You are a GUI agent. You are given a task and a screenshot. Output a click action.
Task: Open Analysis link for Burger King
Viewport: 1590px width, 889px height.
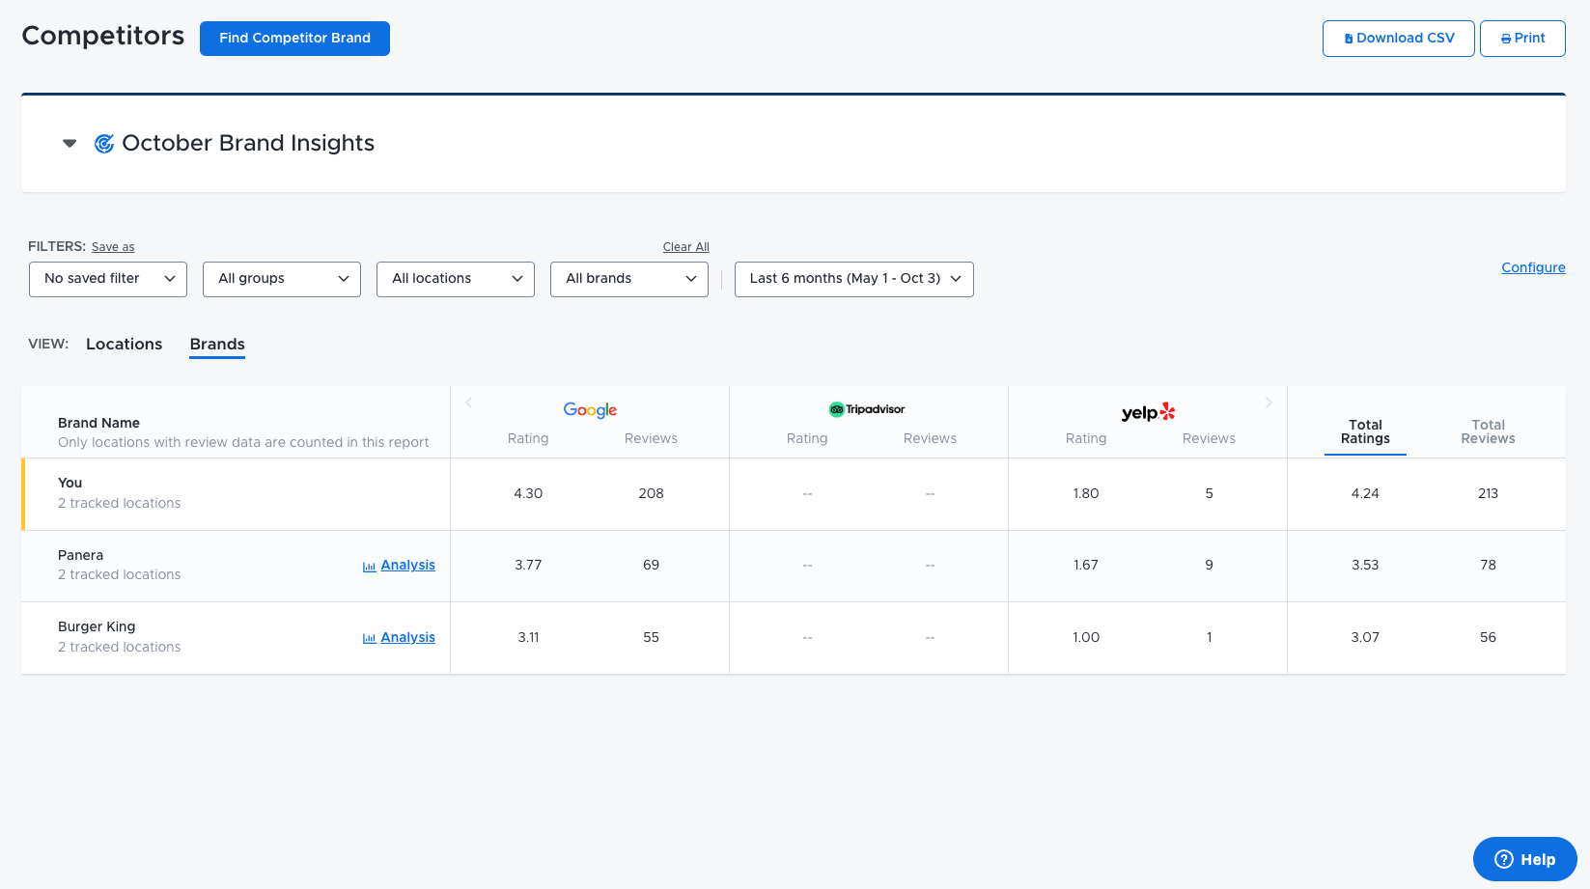407,637
